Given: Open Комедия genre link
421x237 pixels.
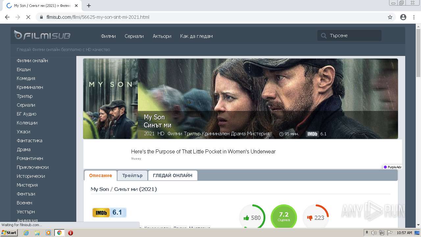Looking at the screenshot, I should click(x=26, y=78).
